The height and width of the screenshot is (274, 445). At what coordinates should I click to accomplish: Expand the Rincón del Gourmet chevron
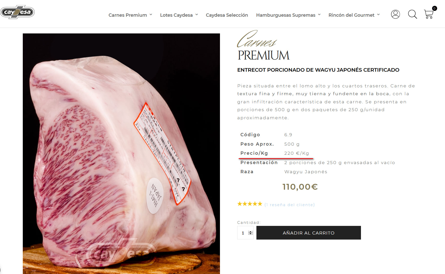click(x=378, y=15)
